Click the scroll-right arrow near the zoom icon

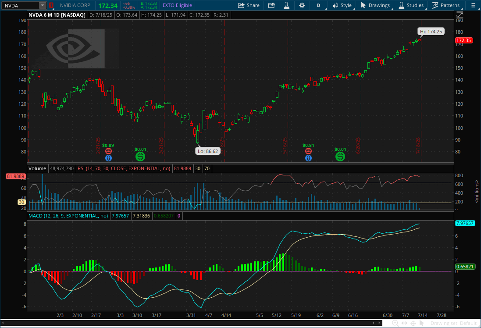(380, 323)
